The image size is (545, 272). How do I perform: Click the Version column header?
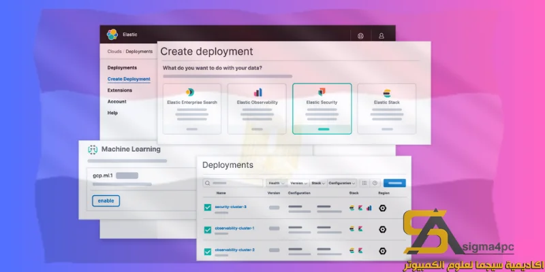(x=274, y=193)
